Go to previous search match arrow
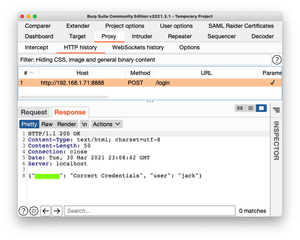The height and width of the screenshot is (240, 300). click(x=46, y=211)
